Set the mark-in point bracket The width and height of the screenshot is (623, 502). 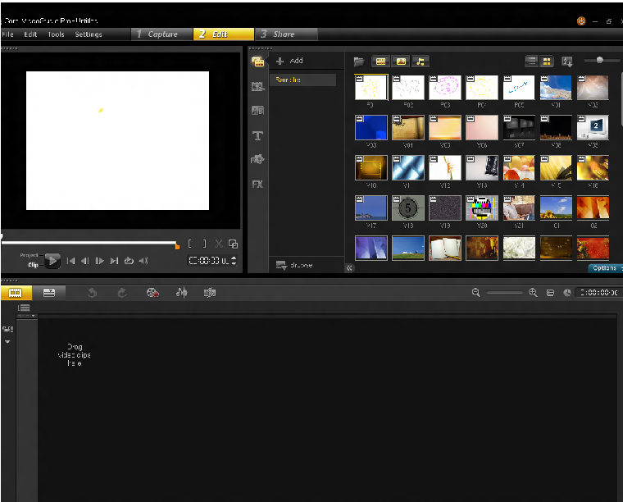click(190, 244)
